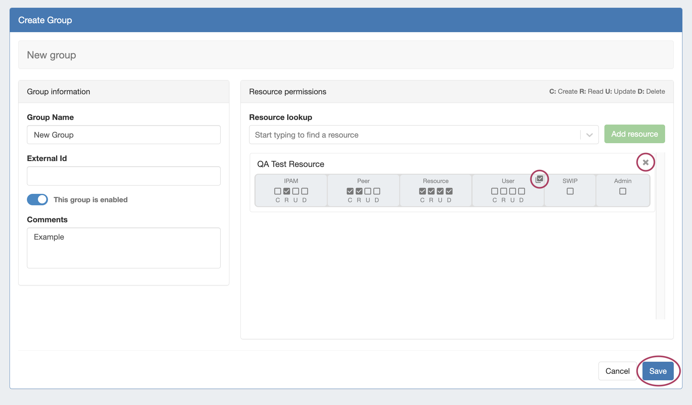Focus the External Id text field
Image resolution: width=692 pixels, height=405 pixels.
click(x=124, y=176)
